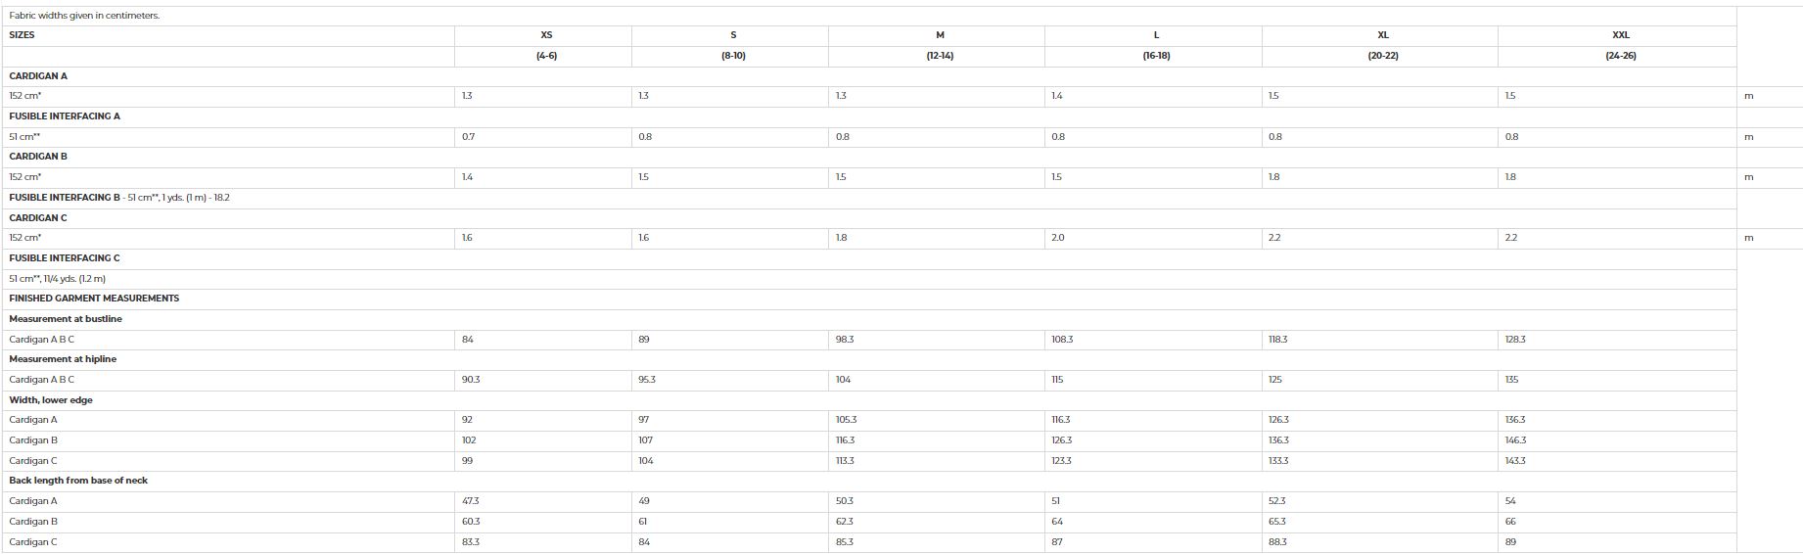Select the 128.3 bustline value for XXL

click(x=1515, y=340)
